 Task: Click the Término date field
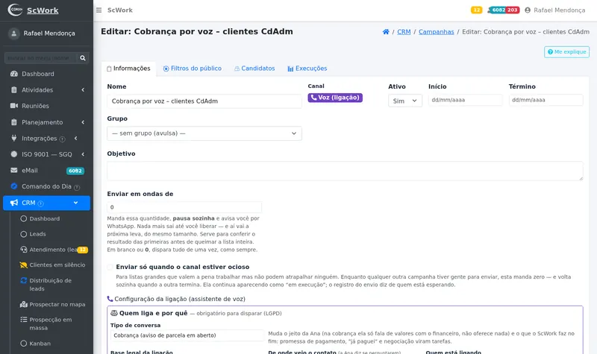pyautogui.click(x=546, y=100)
